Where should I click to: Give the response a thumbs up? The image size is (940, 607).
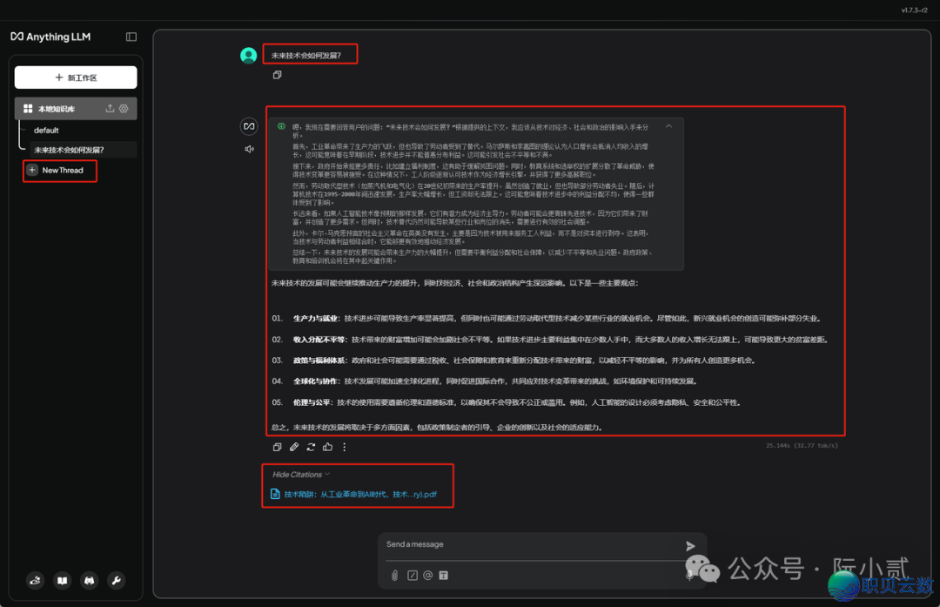(327, 446)
